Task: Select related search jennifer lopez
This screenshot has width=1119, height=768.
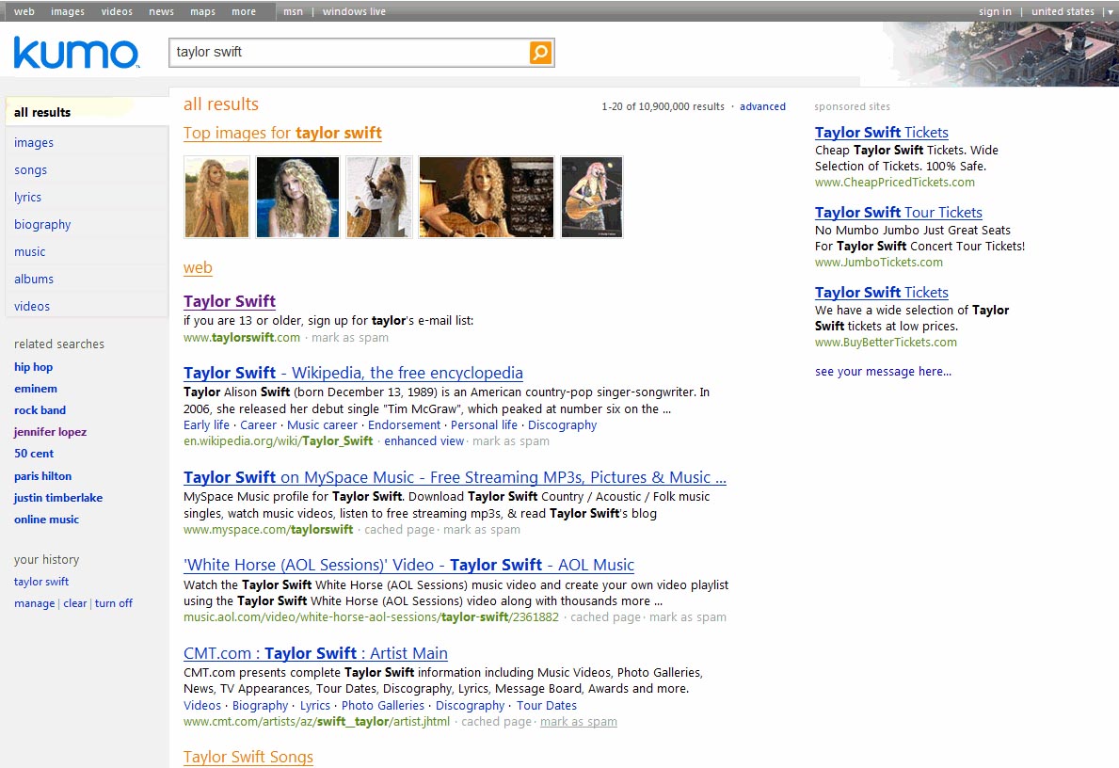Action: point(50,432)
